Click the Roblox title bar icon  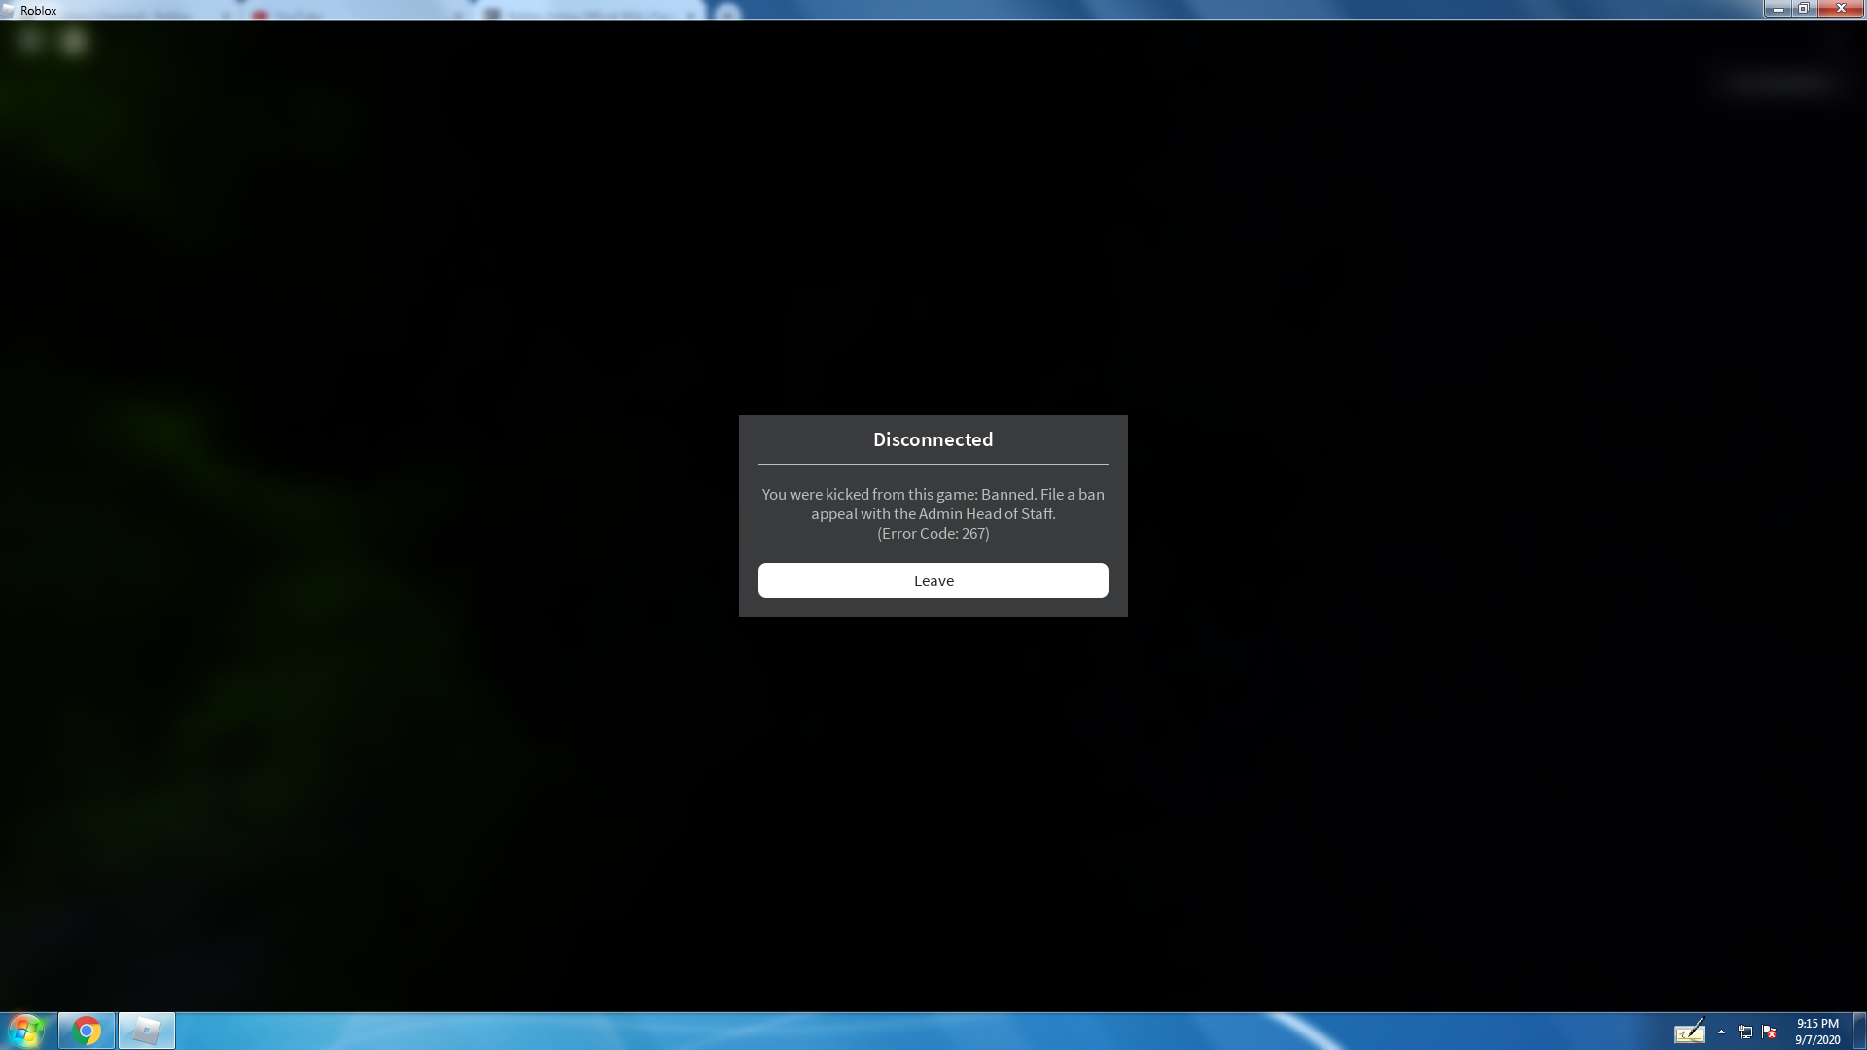pyautogui.click(x=9, y=9)
